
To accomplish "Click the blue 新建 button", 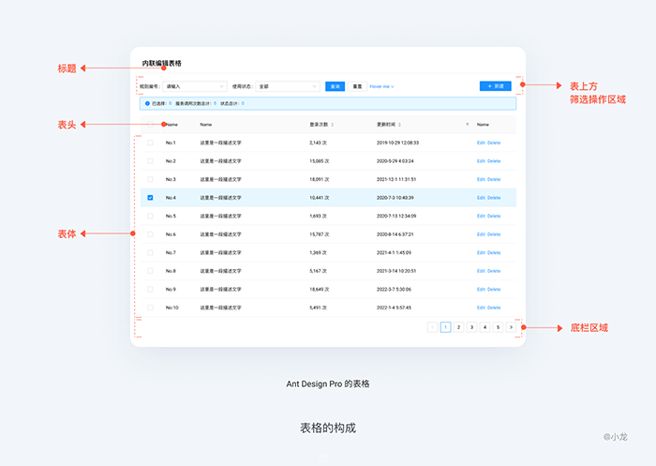I will pyautogui.click(x=495, y=86).
